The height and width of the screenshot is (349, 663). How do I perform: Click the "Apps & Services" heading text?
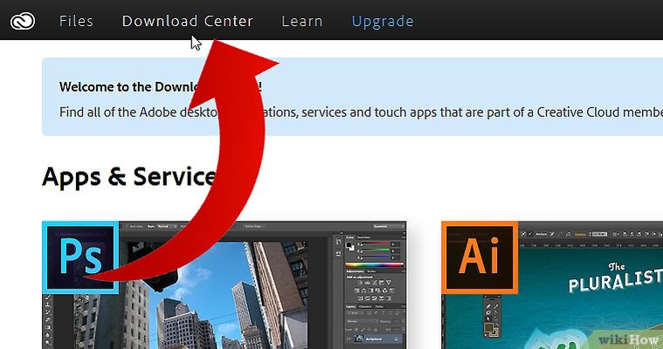coord(129,176)
